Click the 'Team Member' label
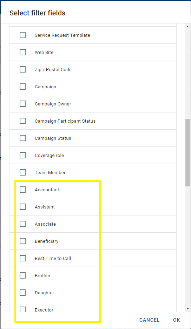This screenshot has width=191, height=329. (50, 173)
